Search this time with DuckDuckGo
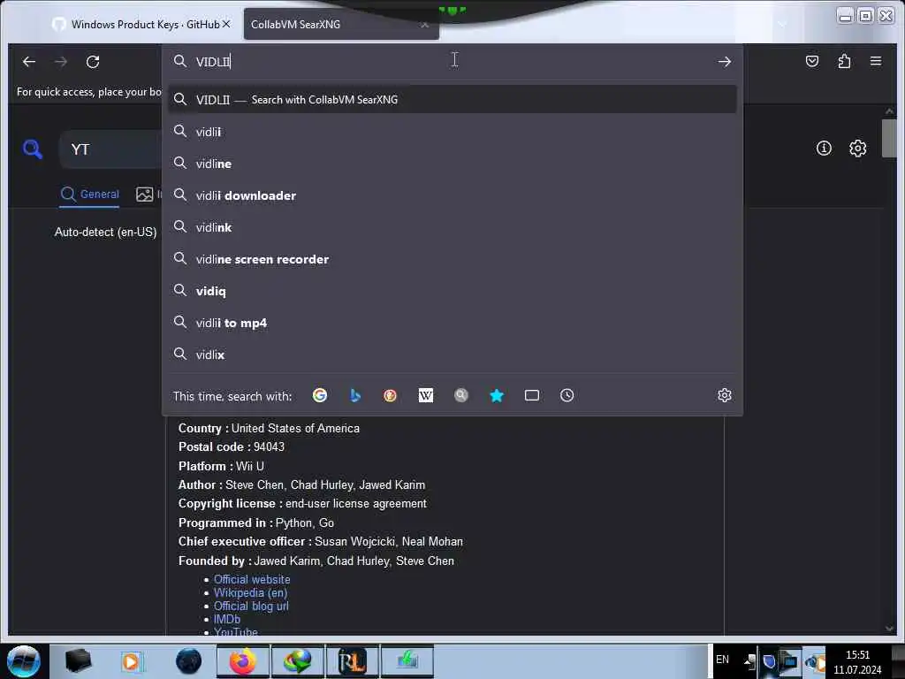Screen dimensions: 905x679 pyautogui.click(x=390, y=395)
